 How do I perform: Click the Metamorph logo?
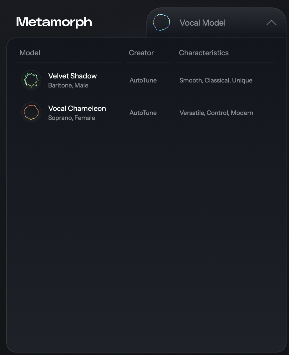(54, 22)
